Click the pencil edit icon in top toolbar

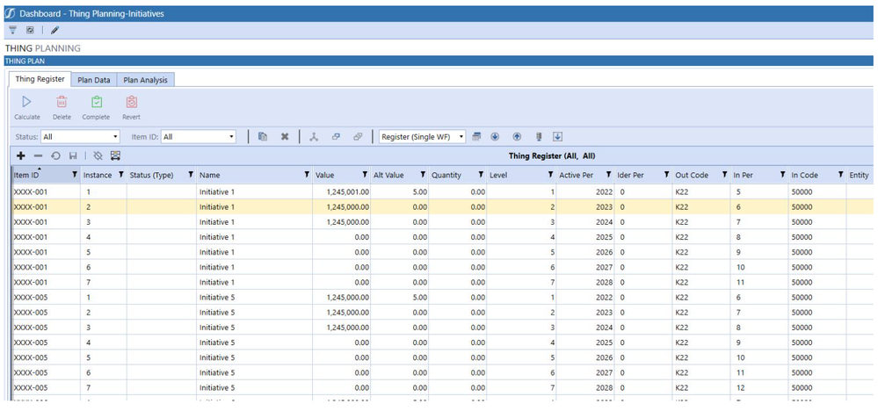54,30
